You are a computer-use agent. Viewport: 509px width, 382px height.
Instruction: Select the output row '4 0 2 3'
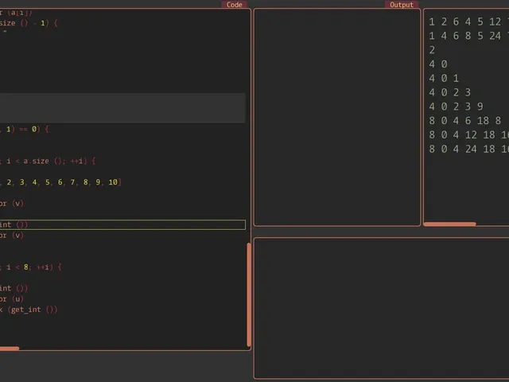click(449, 92)
